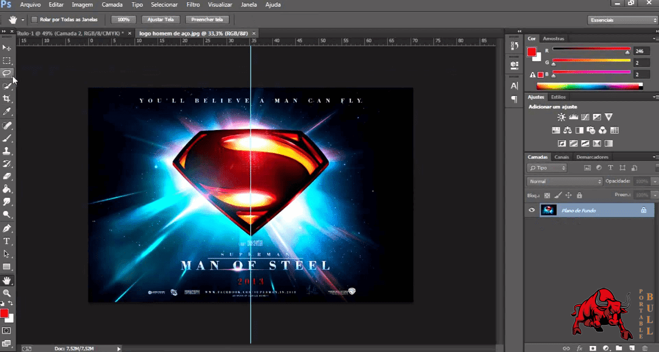
Task: Open the Essenciais workspace dropdown
Action: click(x=622, y=20)
